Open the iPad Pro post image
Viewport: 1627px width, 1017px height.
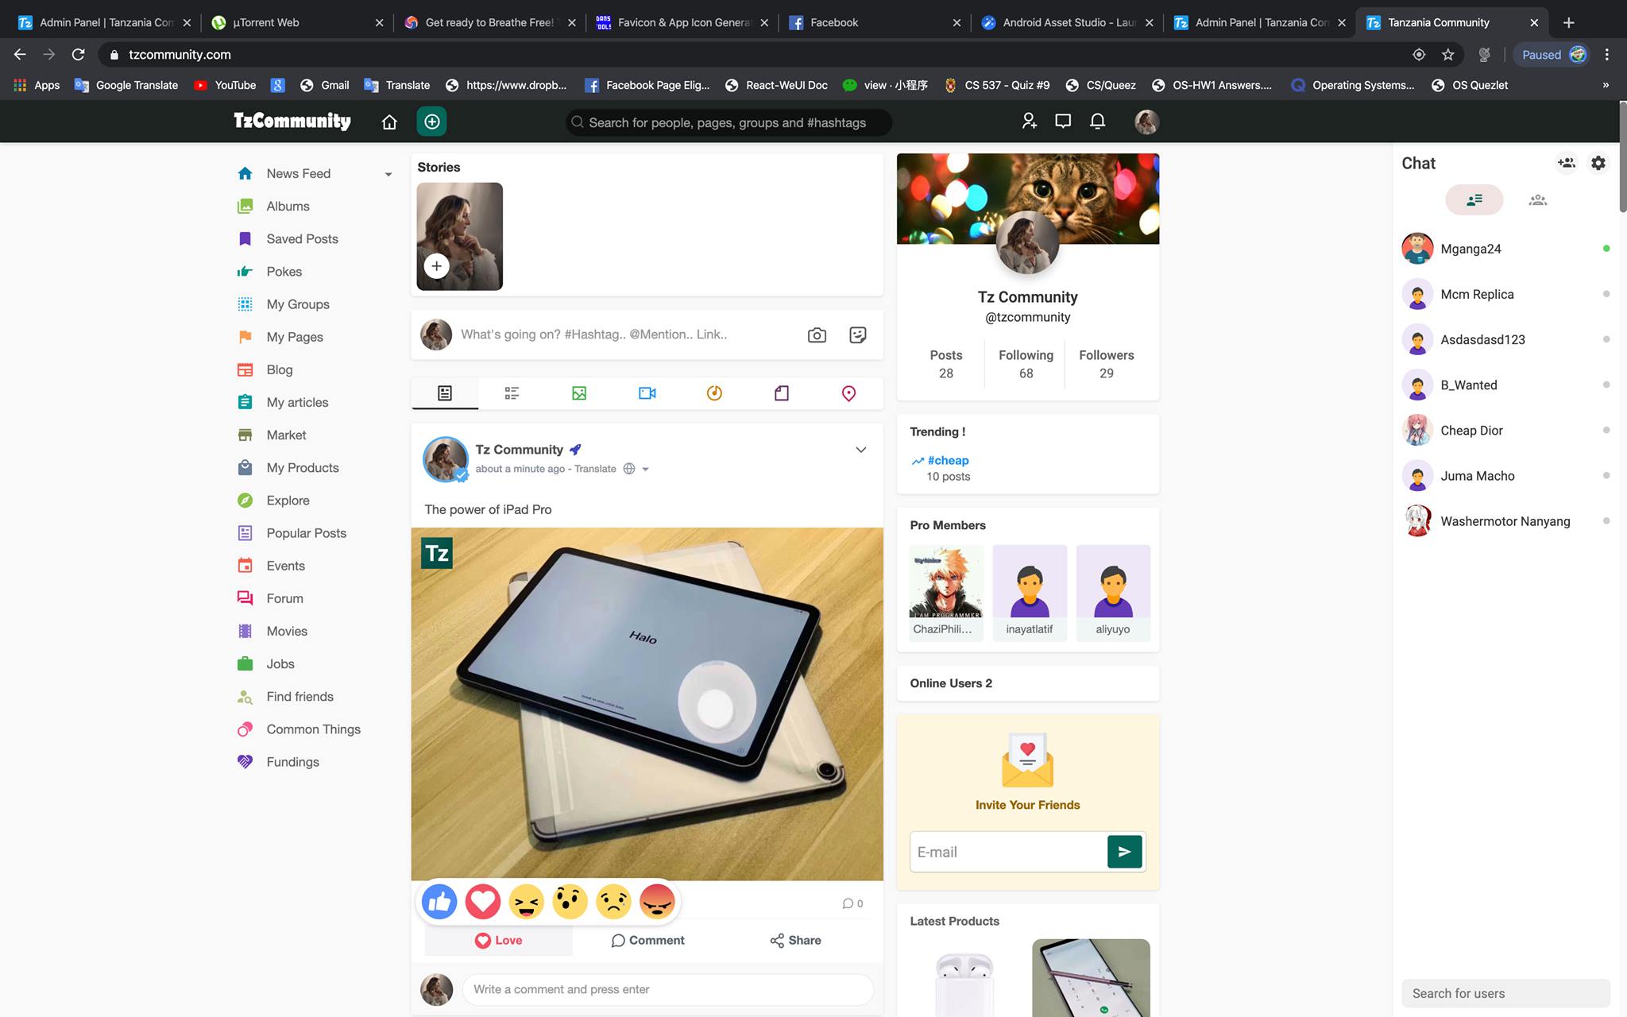647,704
